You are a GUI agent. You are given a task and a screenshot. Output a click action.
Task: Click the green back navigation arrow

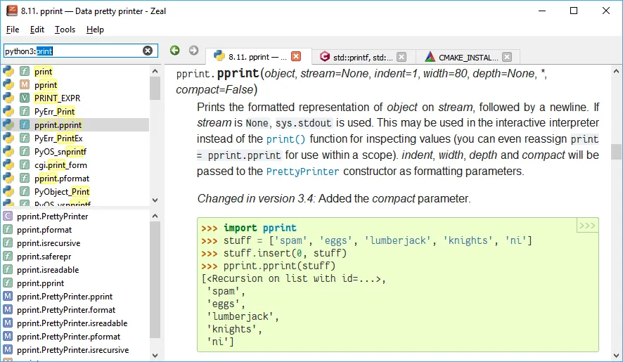tap(175, 51)
